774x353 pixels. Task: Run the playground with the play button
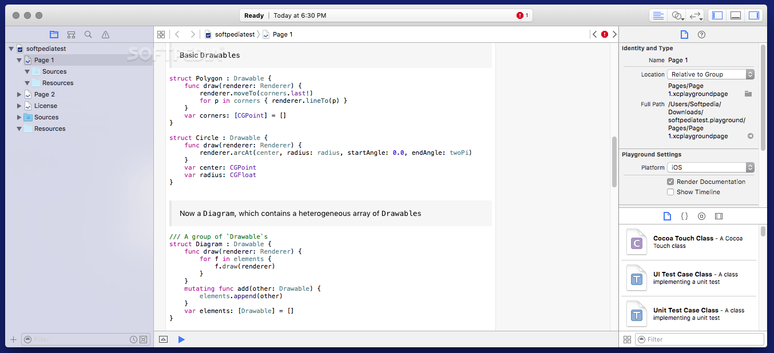coord(181,339)
